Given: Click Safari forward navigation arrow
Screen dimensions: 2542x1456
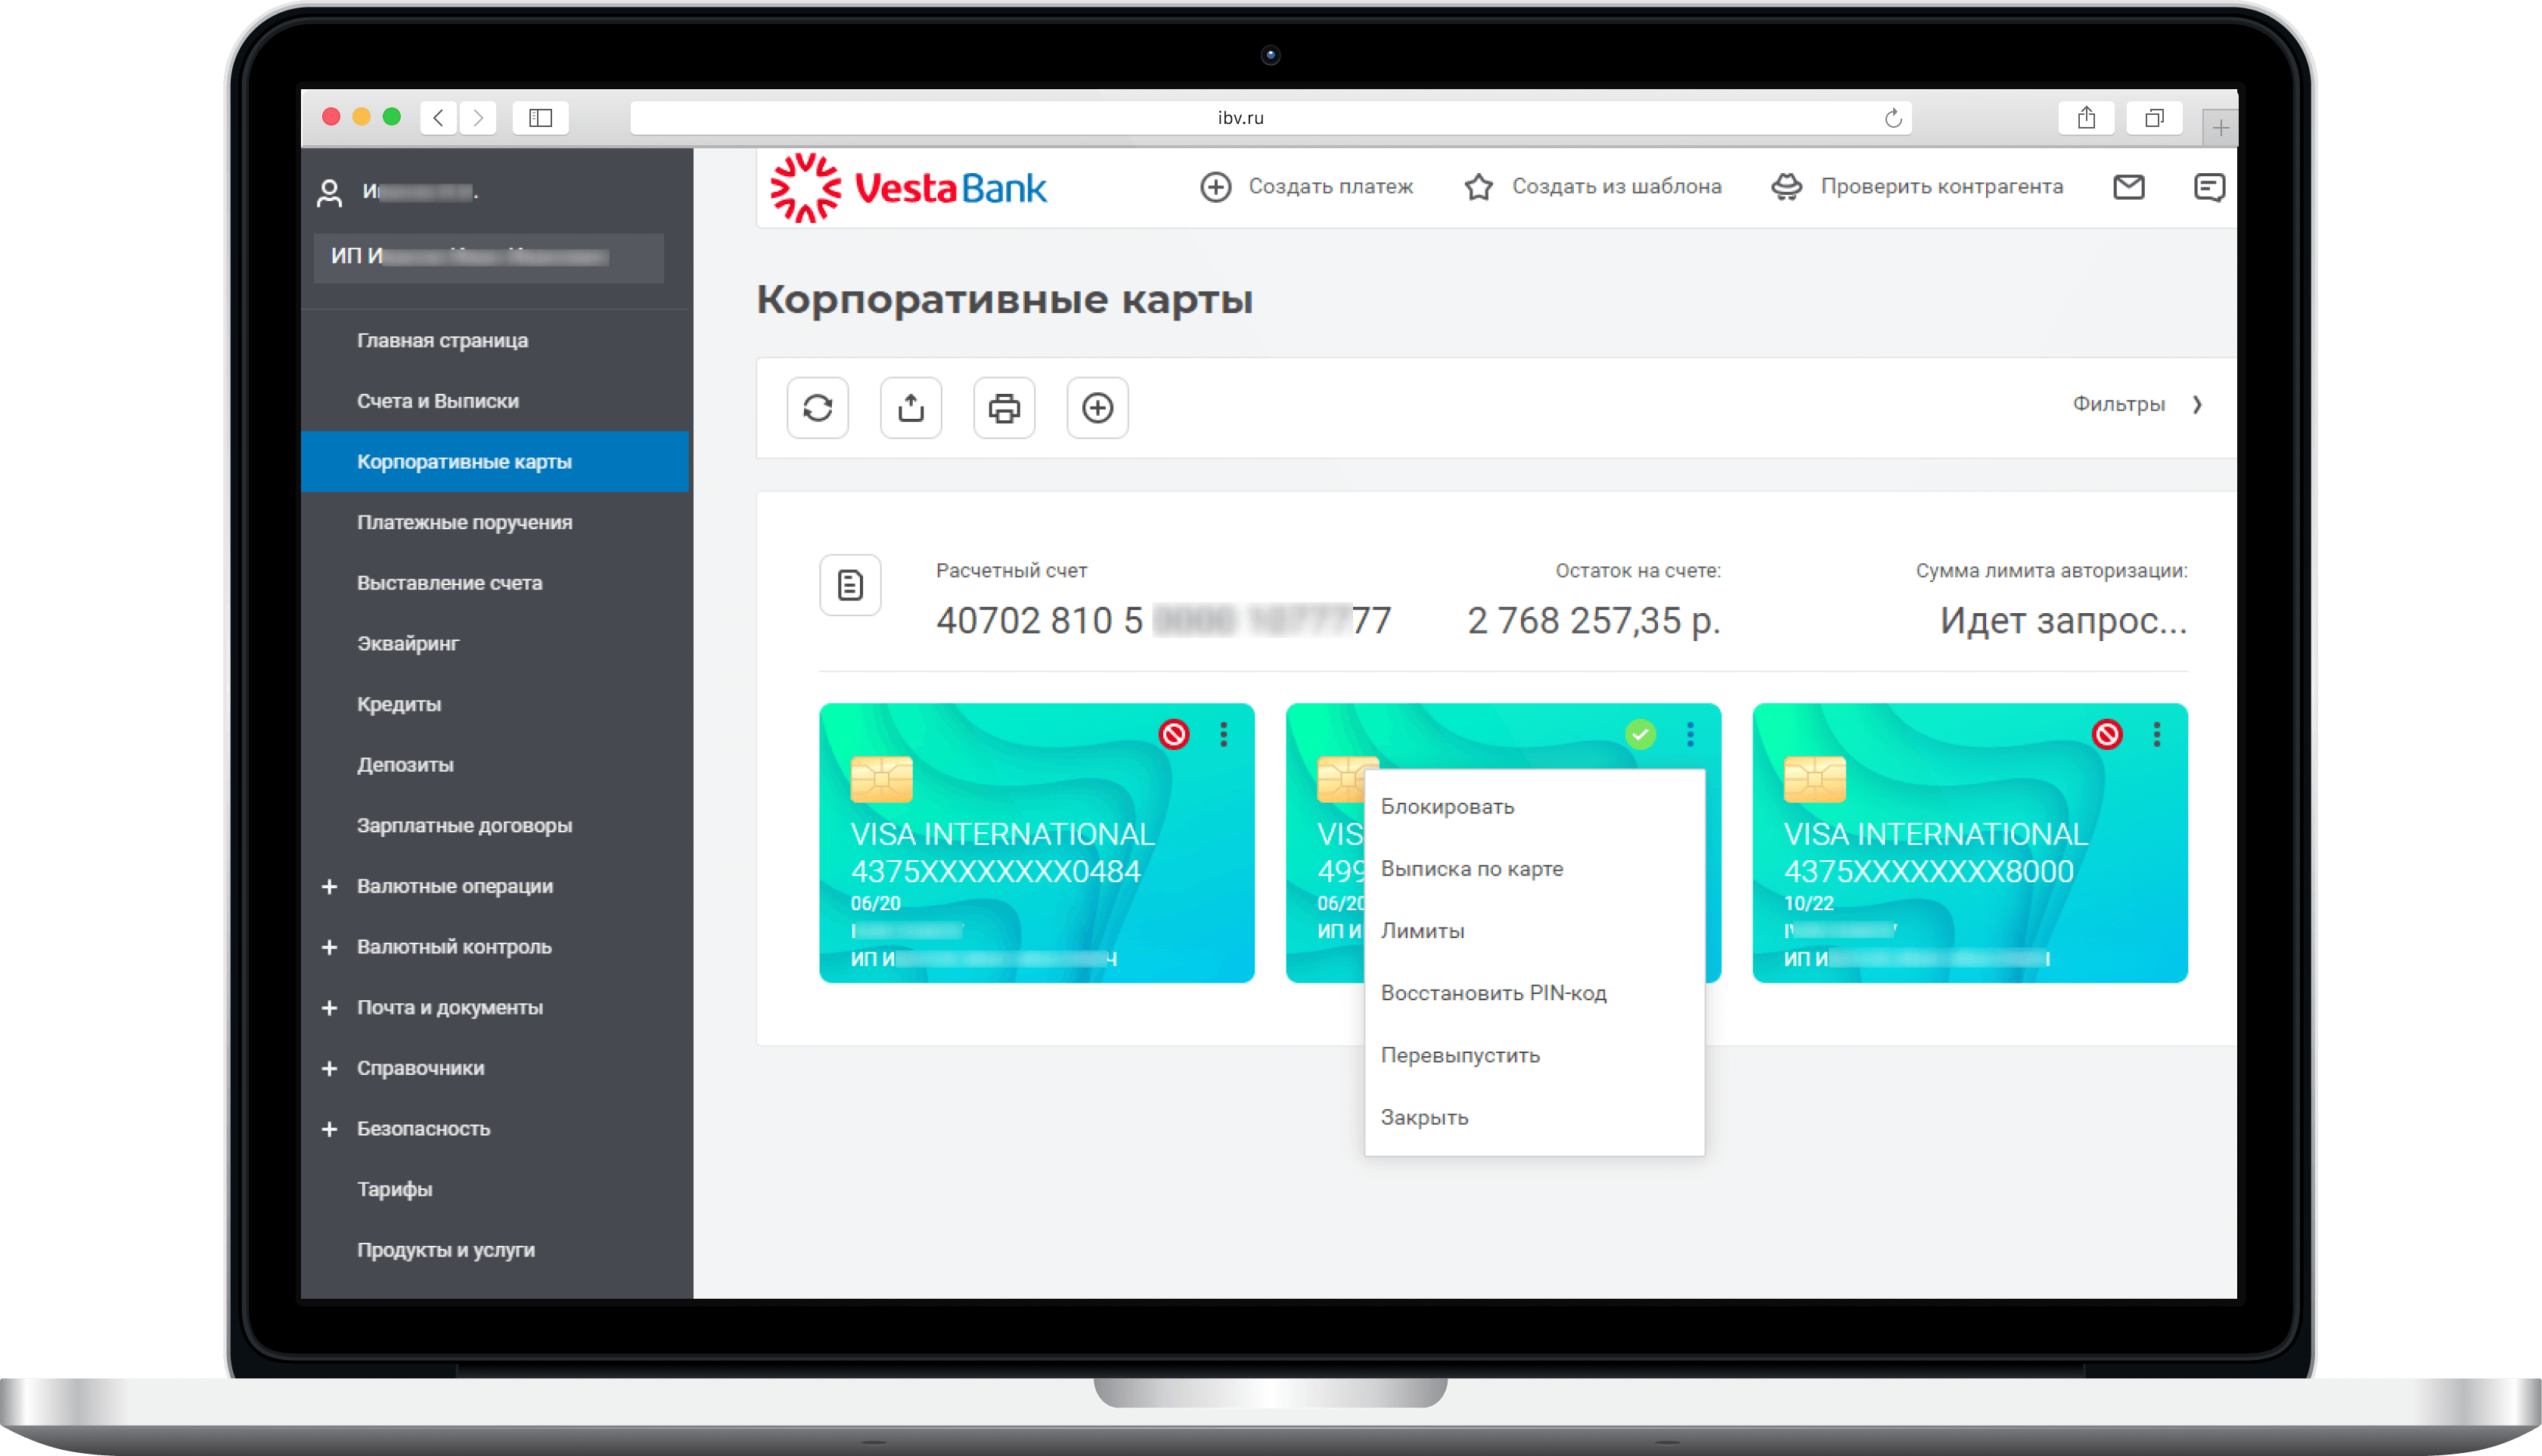Looking at the screenshot, I should pyautogui.click(x=478, y=118).
